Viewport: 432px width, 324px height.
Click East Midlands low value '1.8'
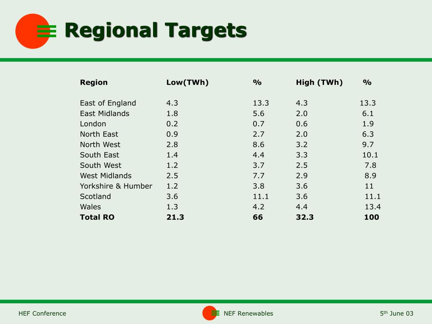pyautogui.click(x=172, y=113)
